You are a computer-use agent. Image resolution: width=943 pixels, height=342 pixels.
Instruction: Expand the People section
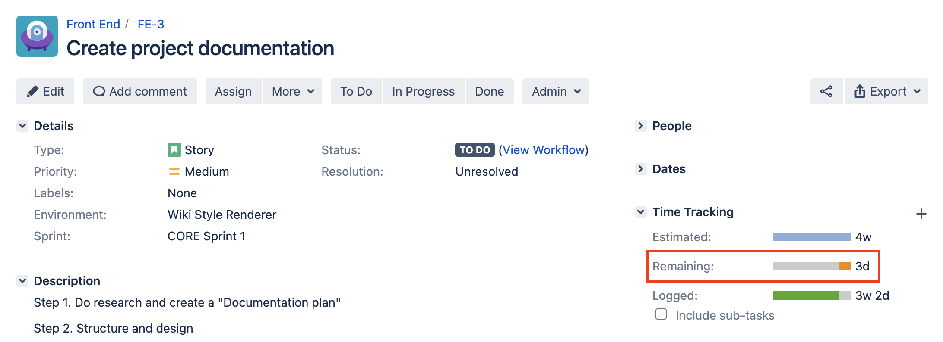(641, 126)
